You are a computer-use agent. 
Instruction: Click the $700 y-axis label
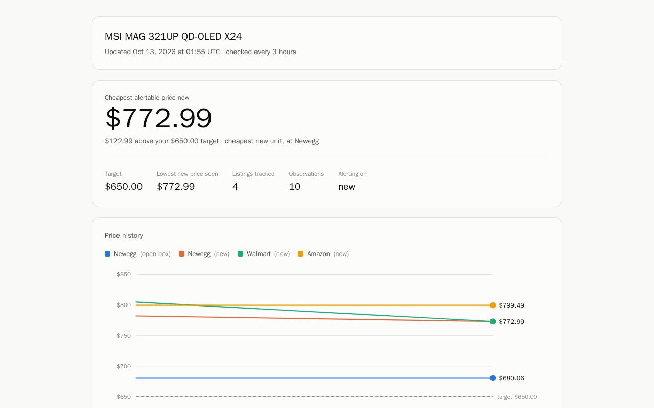(124, 366)
